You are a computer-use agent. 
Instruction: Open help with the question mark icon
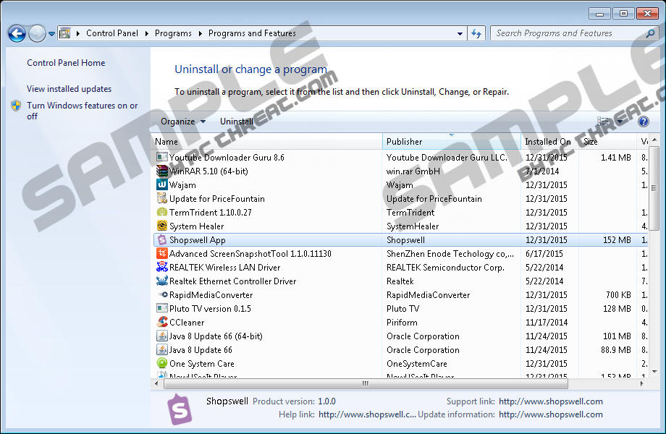click(643, 122)
